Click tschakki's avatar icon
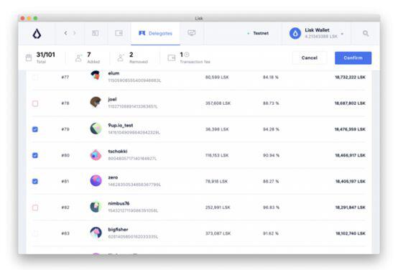This screenshot has width=398, height=270. pyautogui.click(x=96, y=154)
